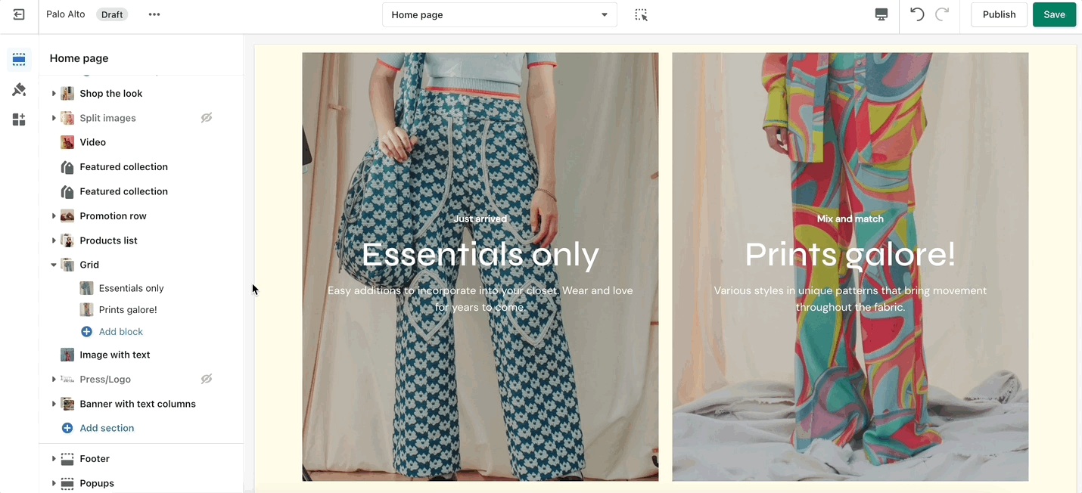Select the Essentials only block
This screenshot has width=1082, height=493.
click(x=131, y=288)
